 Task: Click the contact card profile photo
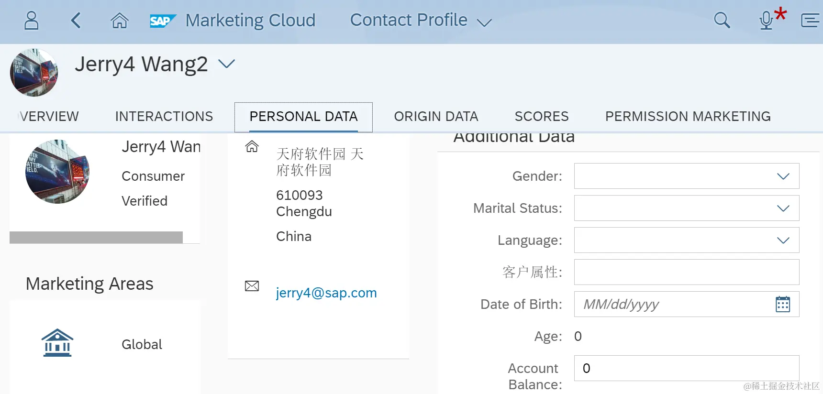click(x=57, y=171)
